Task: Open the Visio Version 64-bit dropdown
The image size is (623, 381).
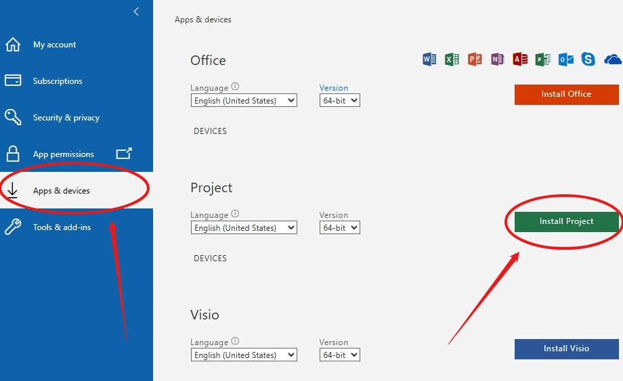Action: [340, 355]
